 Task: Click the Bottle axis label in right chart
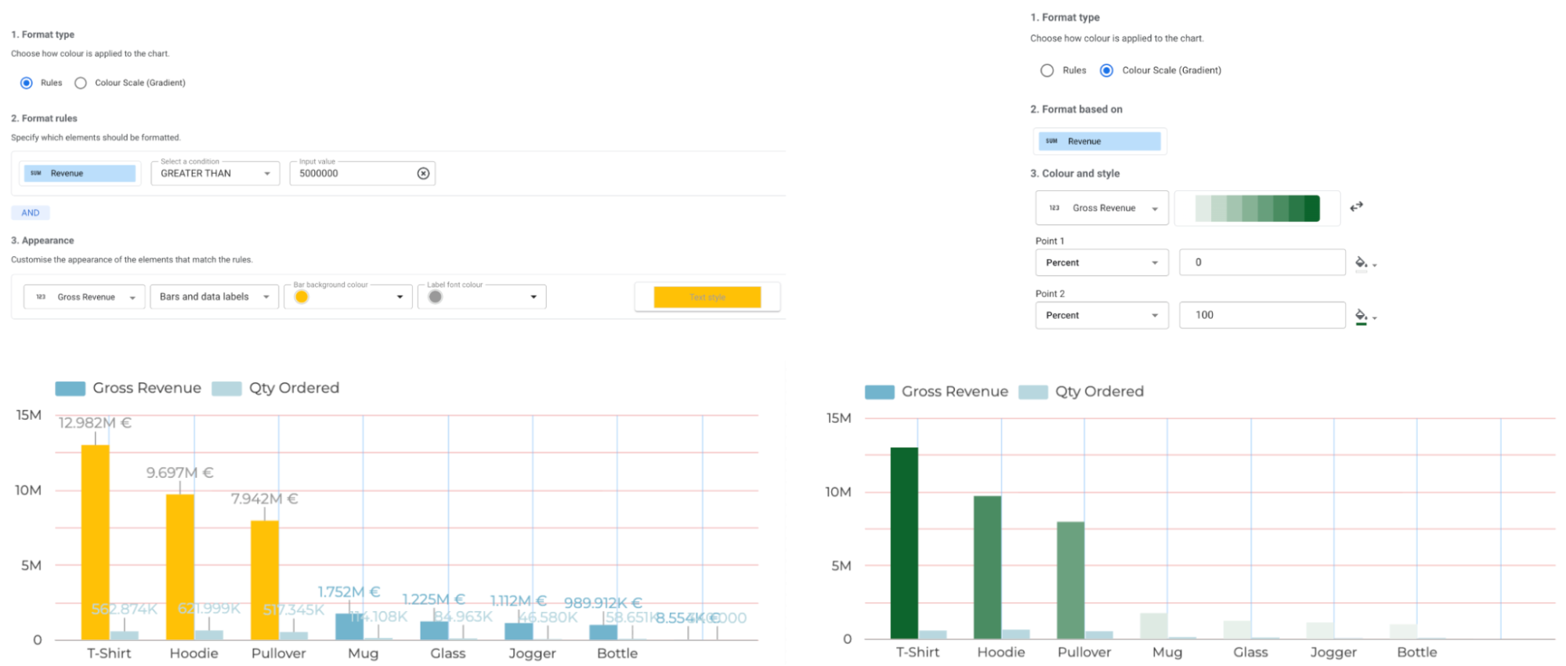tap(1417, 652)
